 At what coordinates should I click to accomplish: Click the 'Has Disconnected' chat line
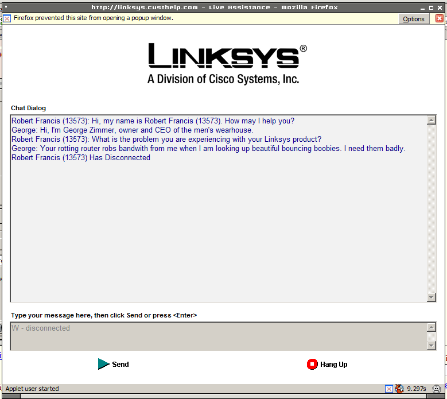pos(81,158)
